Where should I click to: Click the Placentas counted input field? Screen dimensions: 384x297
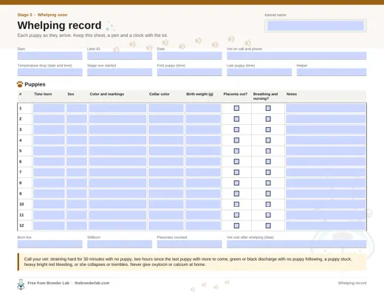pyautogui.click(x=190, y=244)
